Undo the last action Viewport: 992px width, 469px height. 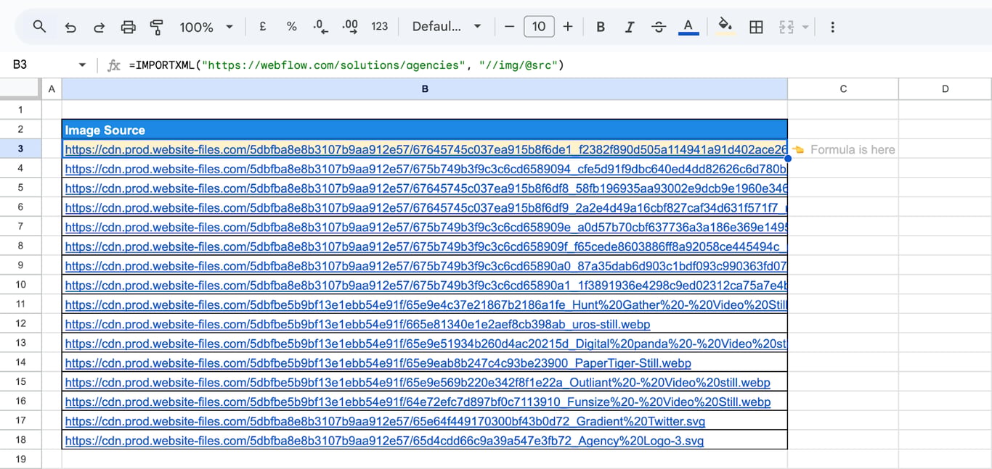pos(70,27)
